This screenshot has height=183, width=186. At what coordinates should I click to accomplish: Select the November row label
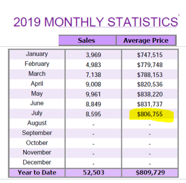click(37, 152)
